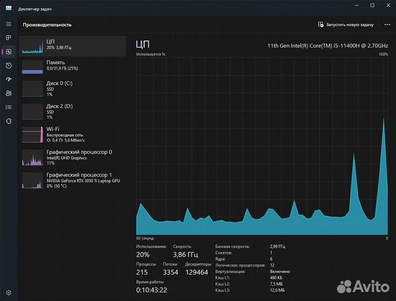Click the handles count 129464

[197, 272]
